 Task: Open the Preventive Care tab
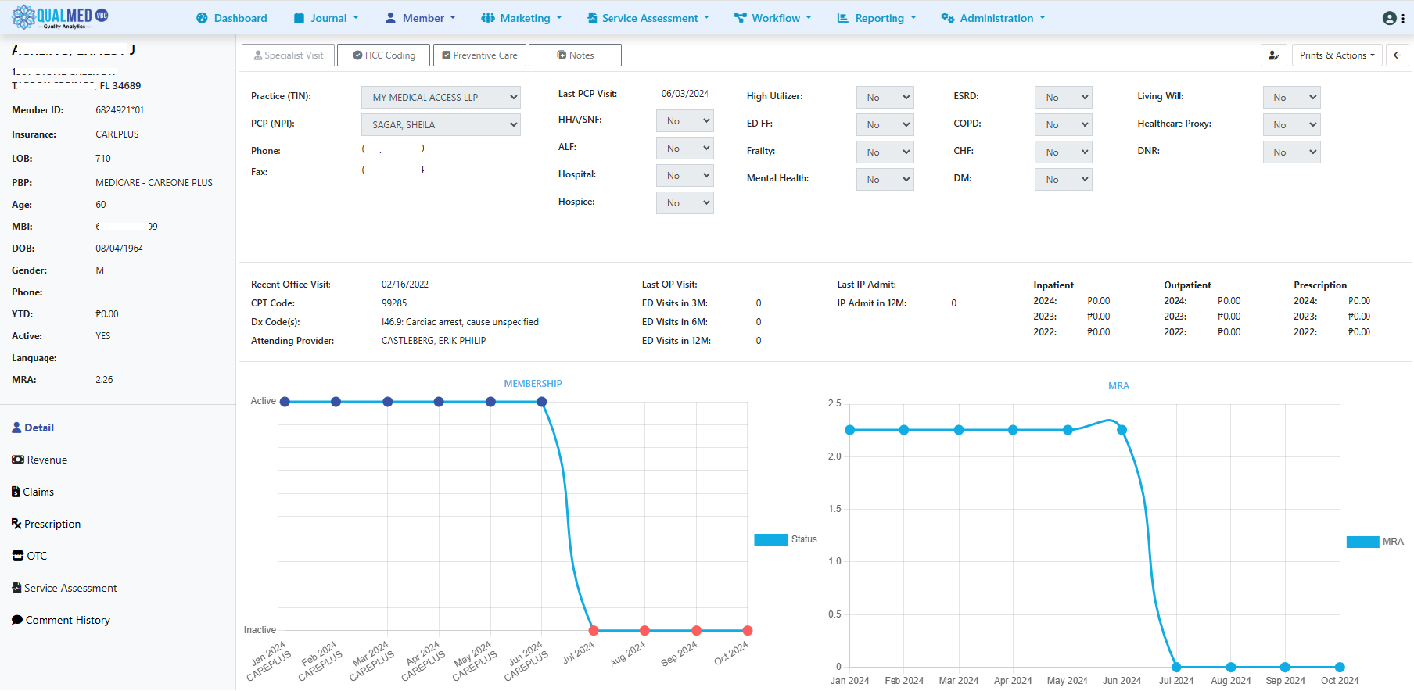(479, 55)
